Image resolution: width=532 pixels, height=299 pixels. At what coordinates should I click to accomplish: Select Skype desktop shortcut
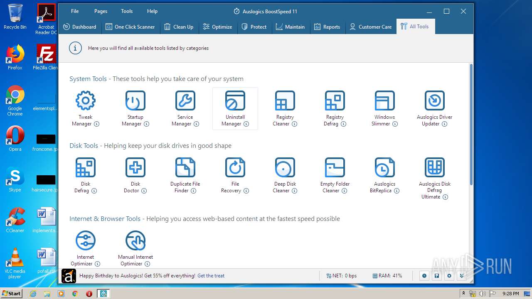point(15,179)
